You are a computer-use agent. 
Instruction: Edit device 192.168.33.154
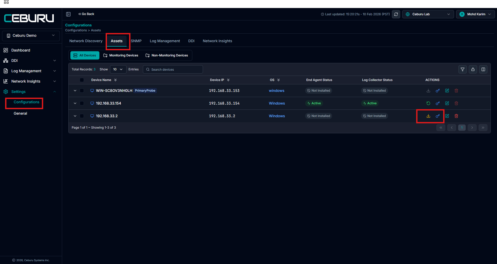tap(447, 103)
